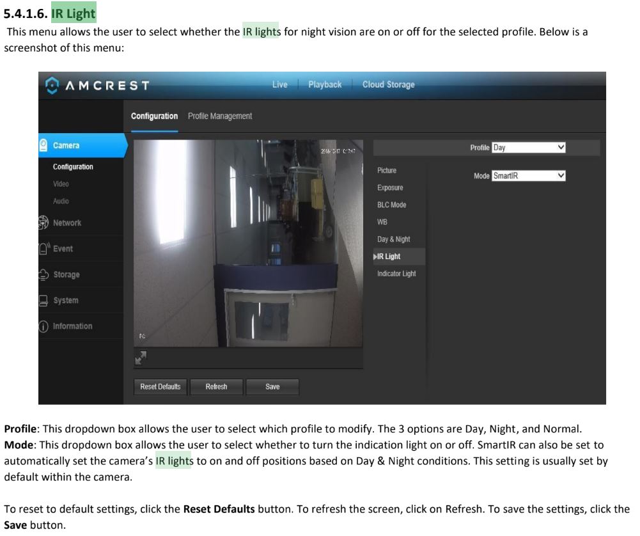Select the Profile Management tab

[220, 116]
